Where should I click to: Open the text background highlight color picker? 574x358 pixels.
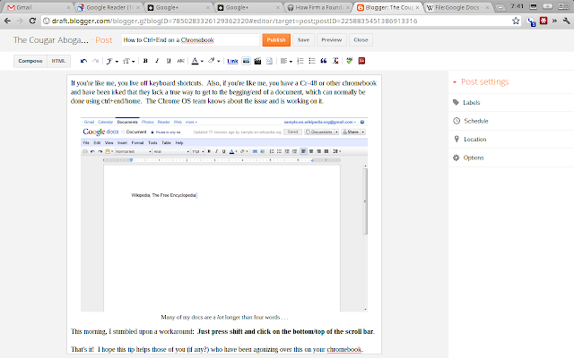[x=213, y=61]
